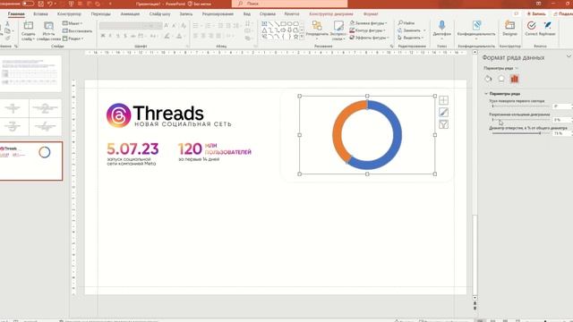
Task: Toggle the AutoSave switch in title bar
Action: click(x=28, y=4)
